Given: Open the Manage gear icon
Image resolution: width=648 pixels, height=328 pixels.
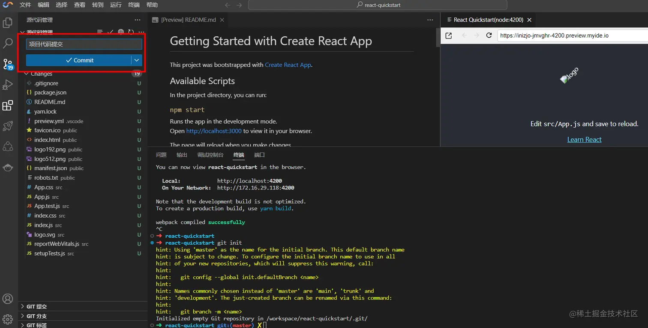Looking at the screenshot, I should point(8,319).
